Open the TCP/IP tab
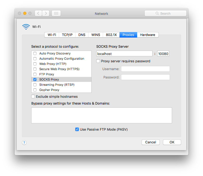 [x=67, y=35]
